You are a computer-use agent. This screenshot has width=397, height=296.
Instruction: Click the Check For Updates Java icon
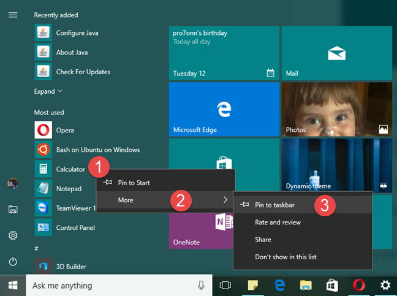pyautogui.click(x=43, y=72)
